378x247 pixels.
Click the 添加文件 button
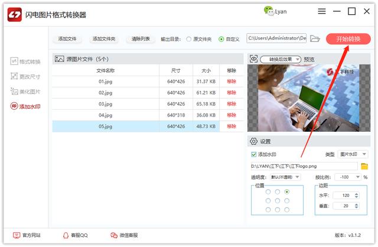tap(67, 39)
